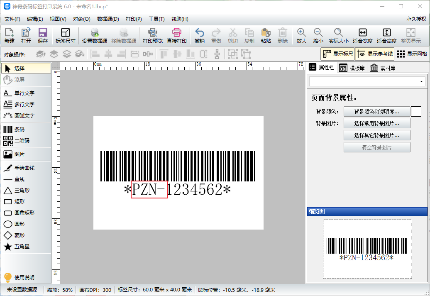
Task: Click the white background color swatch
Action: point(416,111)
